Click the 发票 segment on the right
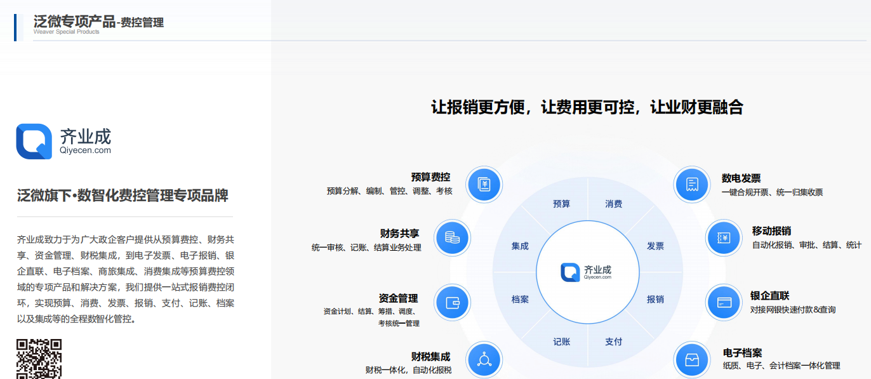 pyautogui.click(x=656, y=246)
